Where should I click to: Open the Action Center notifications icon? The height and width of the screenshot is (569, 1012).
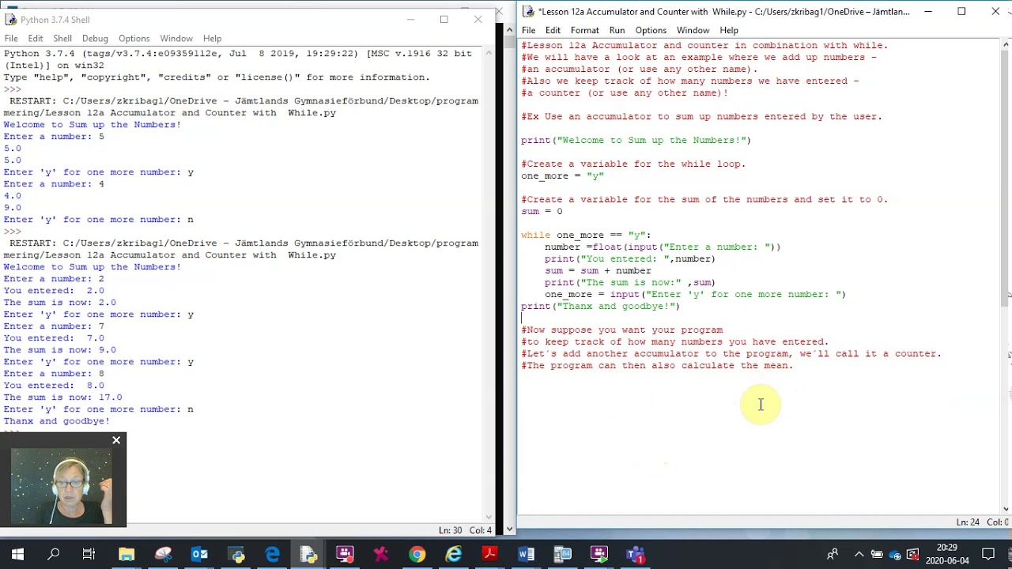pyautogui.click(x=988, y=554)
